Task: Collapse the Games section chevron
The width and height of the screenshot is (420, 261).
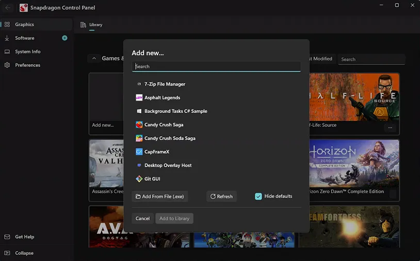Action: point(94,59)
